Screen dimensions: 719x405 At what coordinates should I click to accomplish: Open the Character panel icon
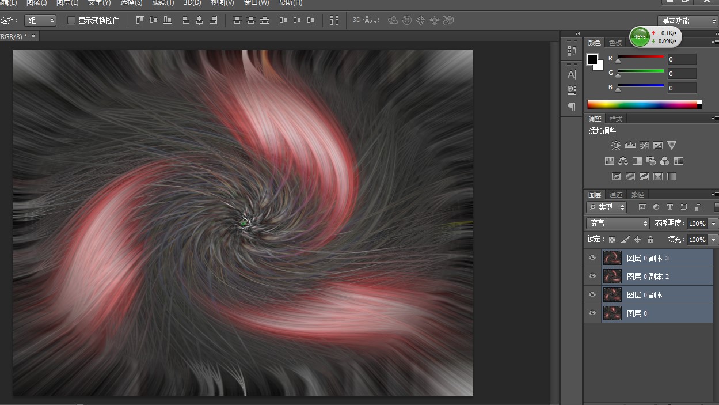[572, 74]
